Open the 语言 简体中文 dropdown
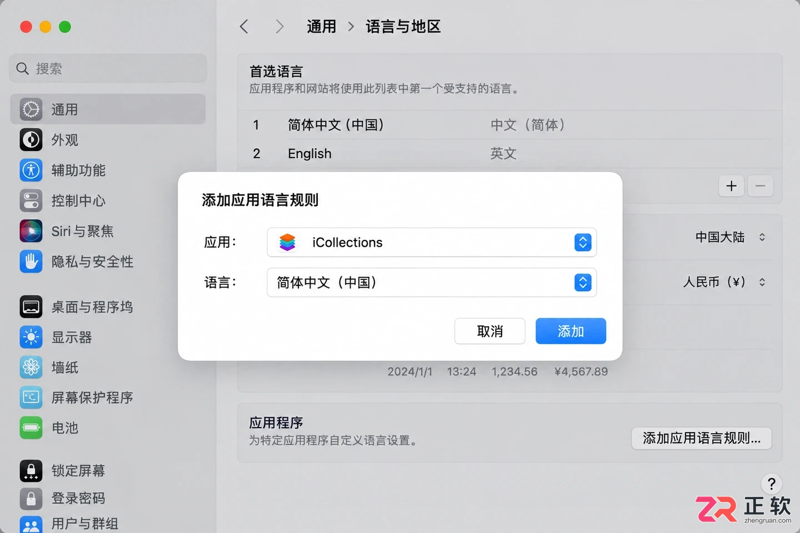Image resolution: width=800 pixels, height=533 pixels. [432, 283]
